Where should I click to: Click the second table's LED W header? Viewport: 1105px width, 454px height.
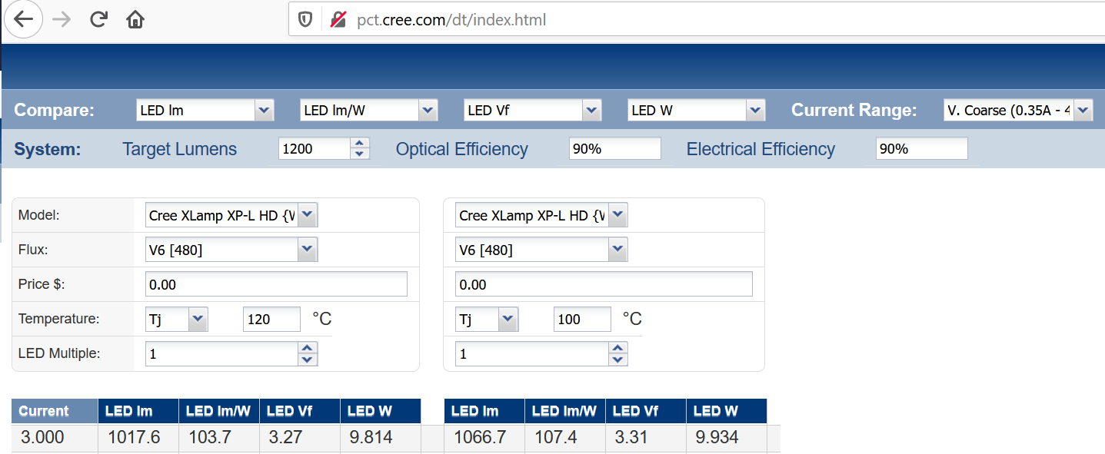727,411
